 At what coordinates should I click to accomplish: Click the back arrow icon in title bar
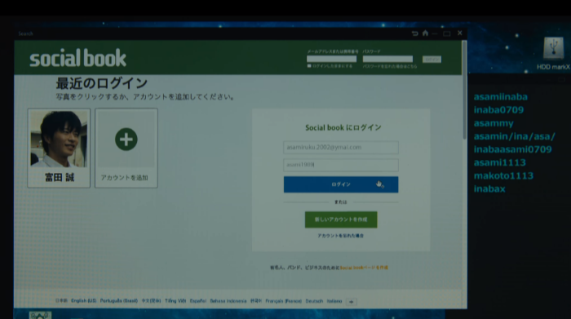tap(414, 33)
